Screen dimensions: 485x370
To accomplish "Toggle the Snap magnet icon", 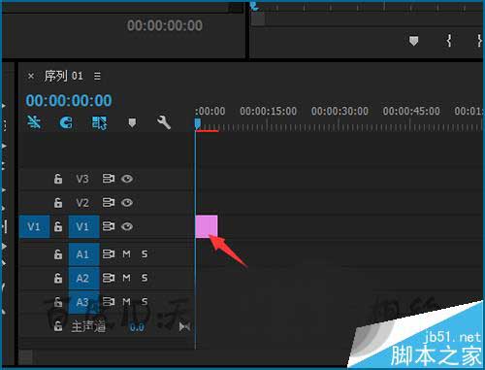I will pos(66,123).
